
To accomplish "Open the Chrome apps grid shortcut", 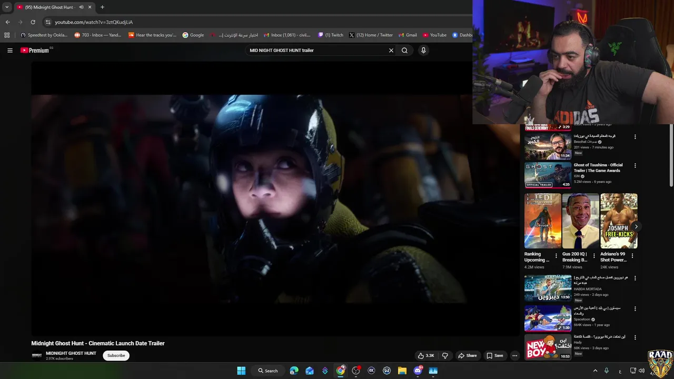I will [x=7, y=35].
